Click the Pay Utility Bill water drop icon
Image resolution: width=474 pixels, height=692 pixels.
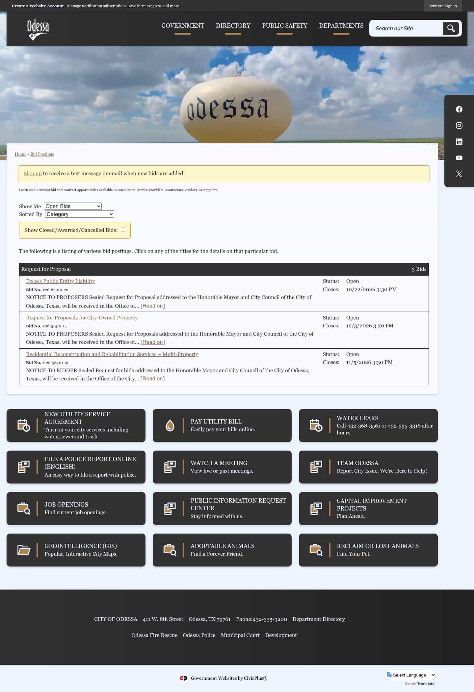[170, 425]
